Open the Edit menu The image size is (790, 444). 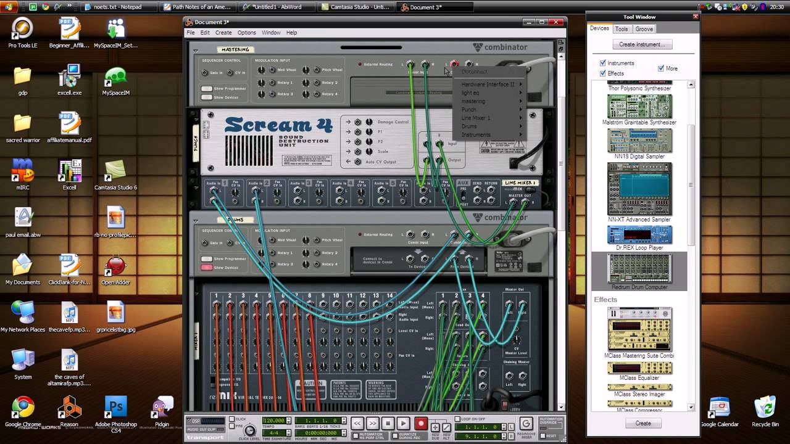pyautogui.click(x=205, y=33)
